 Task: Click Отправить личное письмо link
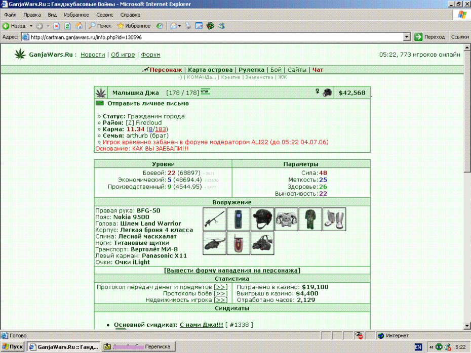tap(148, 103)
